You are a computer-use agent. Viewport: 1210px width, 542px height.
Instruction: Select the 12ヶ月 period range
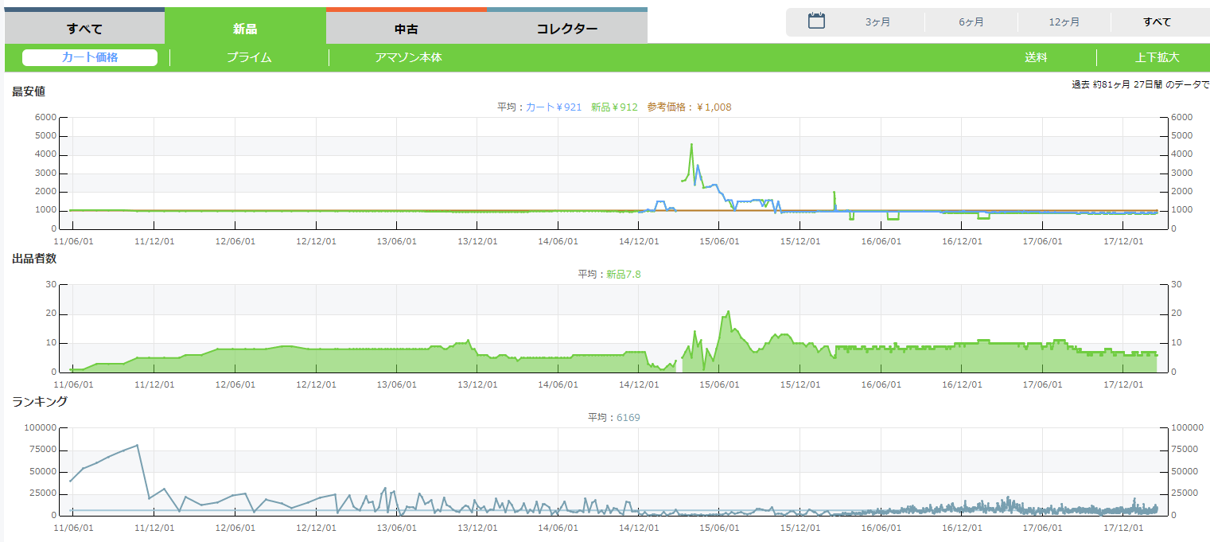(x=1064, y=22)
